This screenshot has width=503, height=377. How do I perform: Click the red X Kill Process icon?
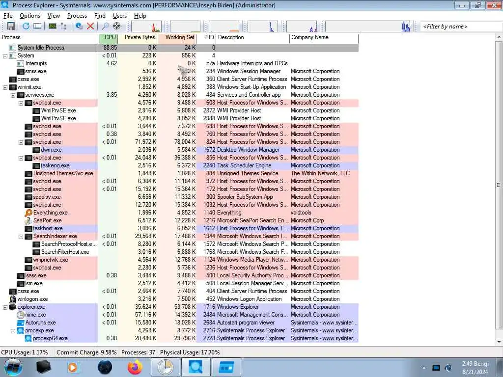tap(90, 27)
